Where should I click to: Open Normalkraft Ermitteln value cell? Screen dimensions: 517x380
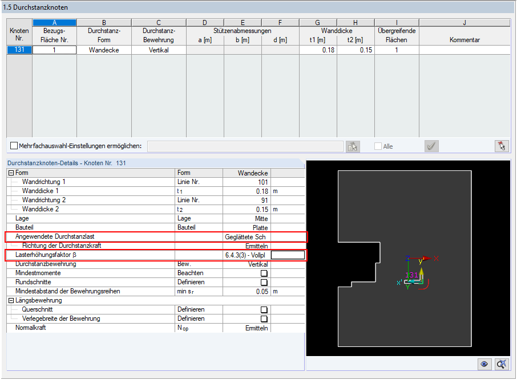click(x=247, y=328)
